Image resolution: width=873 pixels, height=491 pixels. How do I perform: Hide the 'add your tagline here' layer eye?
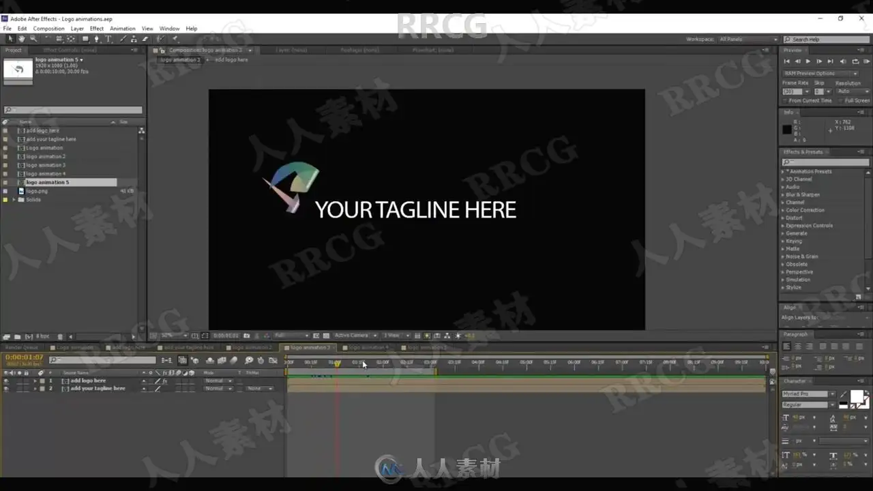(x=6, y=389)
